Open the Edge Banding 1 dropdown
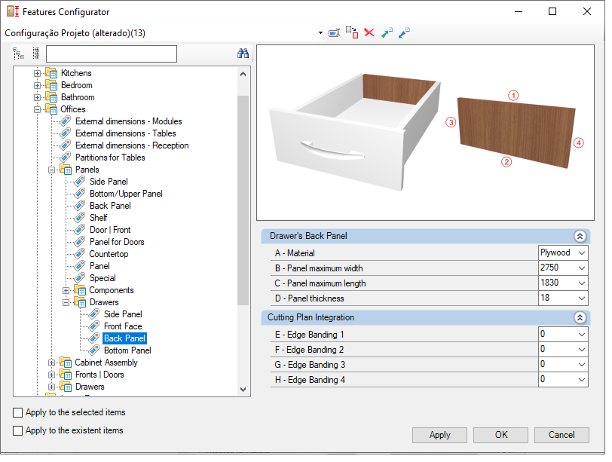The height and width of the screenshot is (462, 612). pyautogui.click(x=582, y=335)
